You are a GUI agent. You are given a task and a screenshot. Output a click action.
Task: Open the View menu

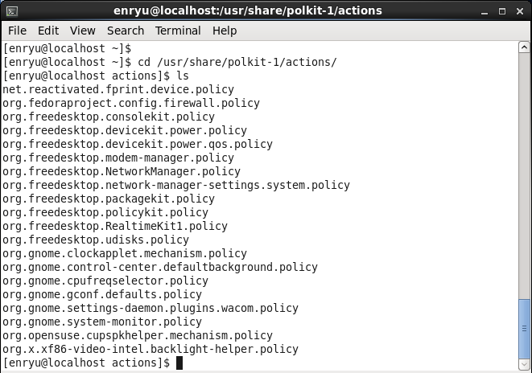click(x=83, y=31)
